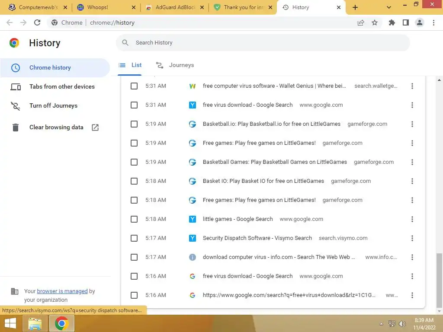Viewport: 443px width, 332px height.
Task: Tick checkbox for Basket IO entry
Action: [134, 181]
